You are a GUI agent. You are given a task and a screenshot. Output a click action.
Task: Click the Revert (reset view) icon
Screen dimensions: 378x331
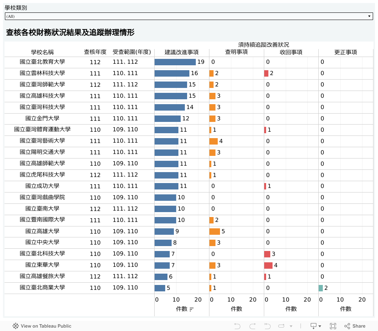pos(267,326)
